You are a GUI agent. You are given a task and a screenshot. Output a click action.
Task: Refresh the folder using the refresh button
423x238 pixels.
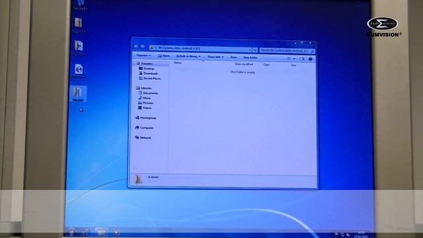pyautogui.click(x=255, y=50)
